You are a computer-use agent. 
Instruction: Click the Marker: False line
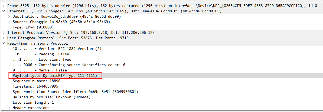point(40,70)
